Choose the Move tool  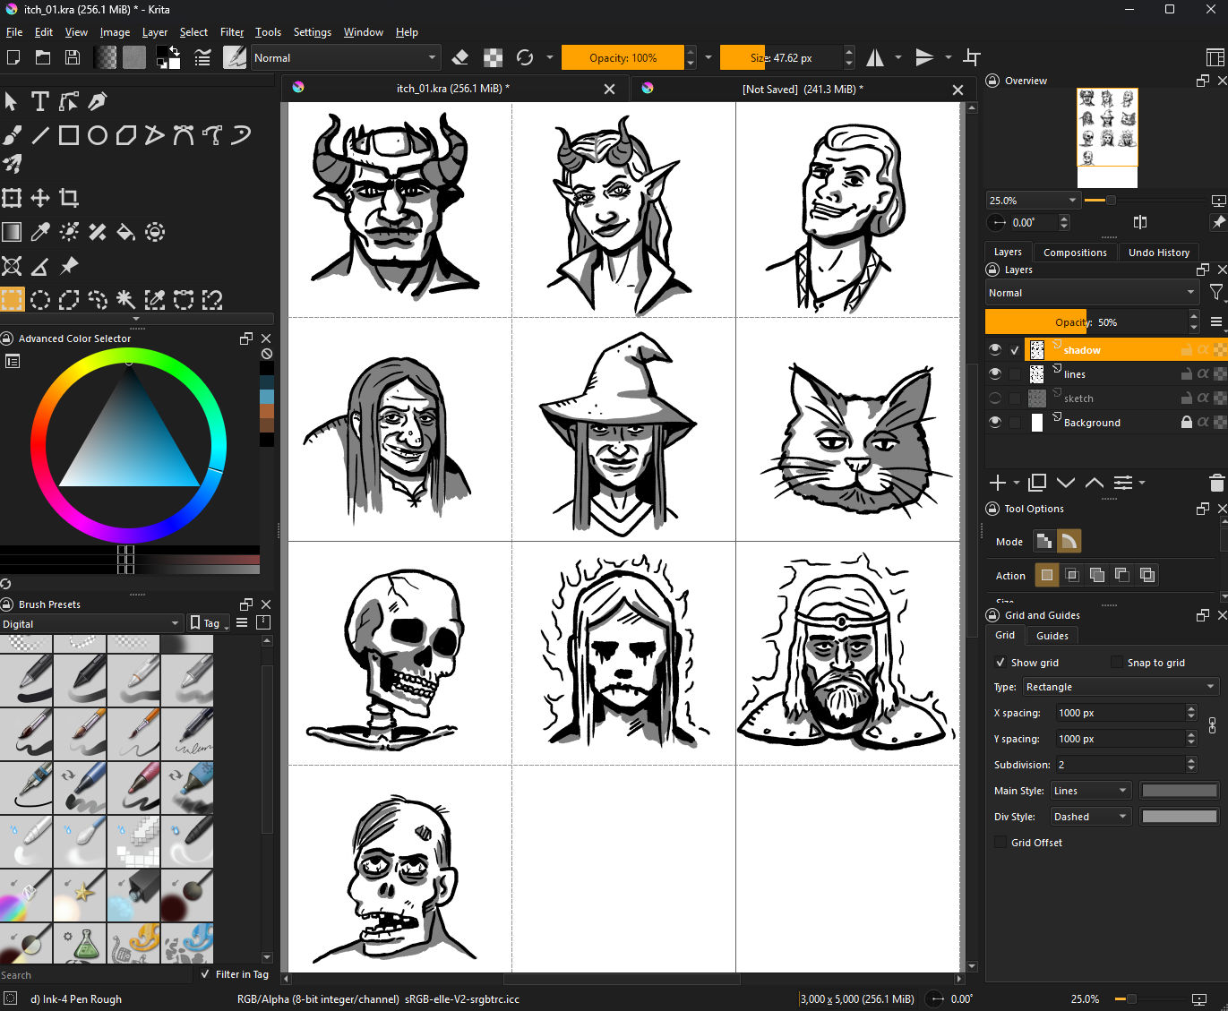click(40, 198)
